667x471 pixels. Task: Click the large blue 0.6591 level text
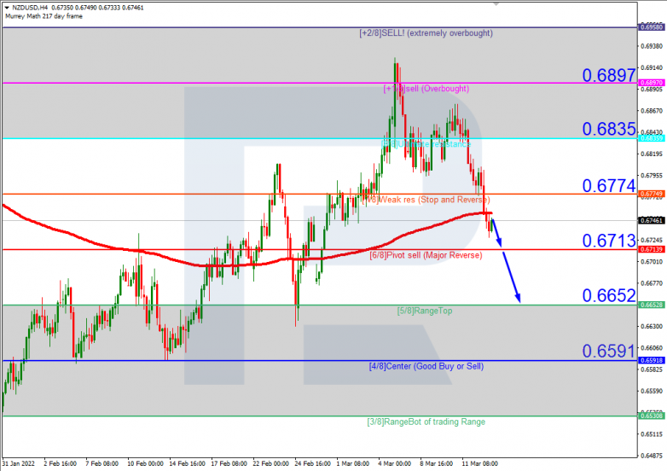click(x=609, y=351)
